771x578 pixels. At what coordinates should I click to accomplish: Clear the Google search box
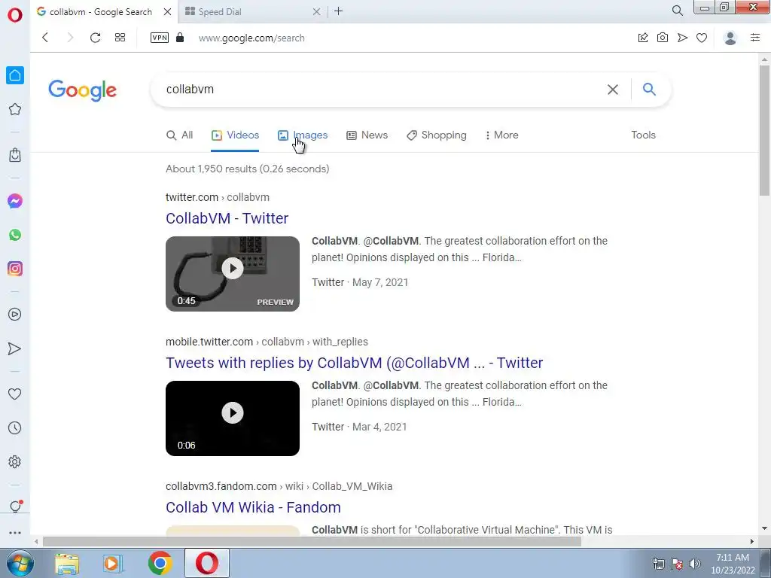pos(613,90)
